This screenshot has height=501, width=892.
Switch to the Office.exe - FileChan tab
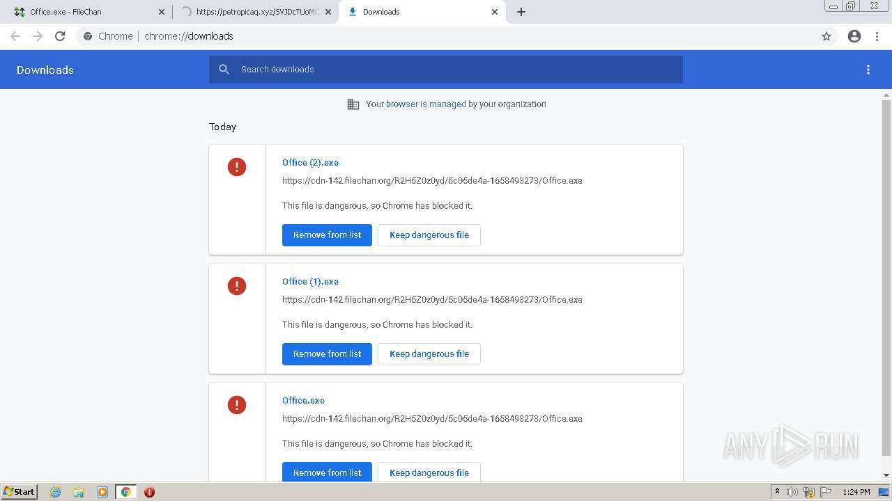[91, 12]
